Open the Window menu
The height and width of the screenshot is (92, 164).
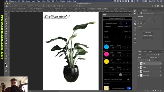[x=69, y=1]
